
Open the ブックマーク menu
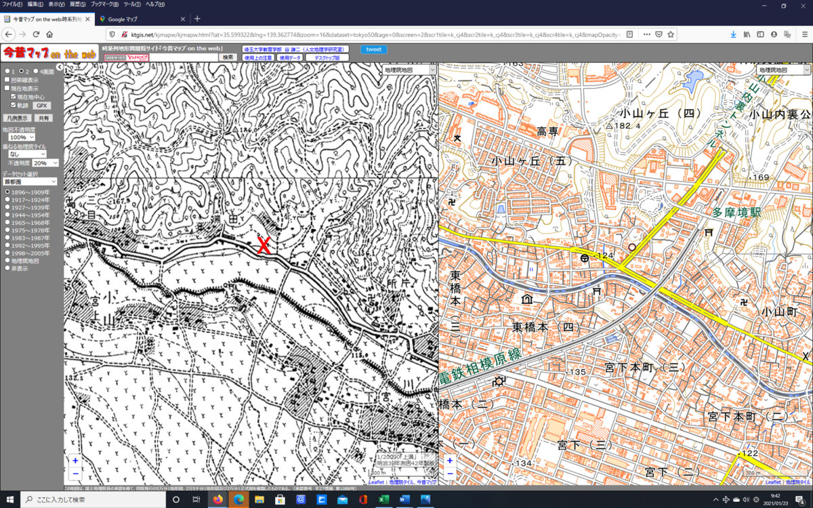pyautogui.click(x=104, y=4)
